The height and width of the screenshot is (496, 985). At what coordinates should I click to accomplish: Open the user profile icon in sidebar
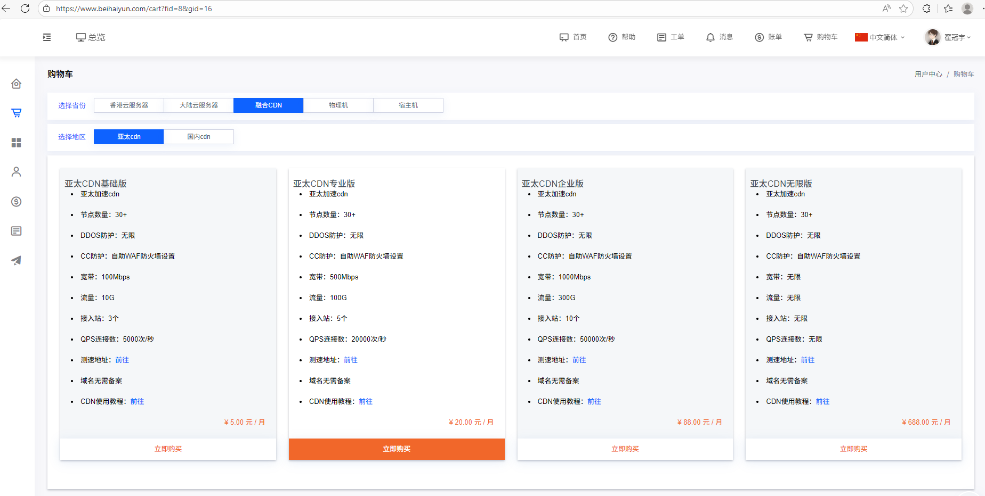click(x=17, y=172)
